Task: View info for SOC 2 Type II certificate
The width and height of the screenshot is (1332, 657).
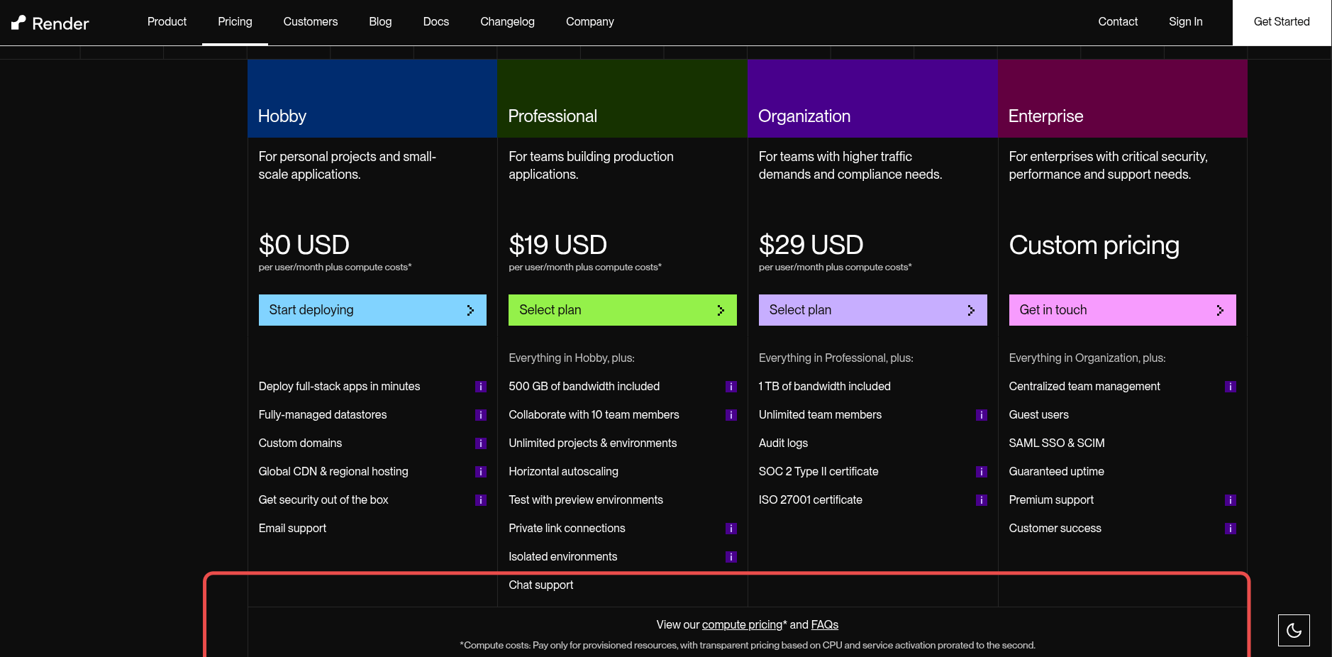Action: click(x=981, y=472)
